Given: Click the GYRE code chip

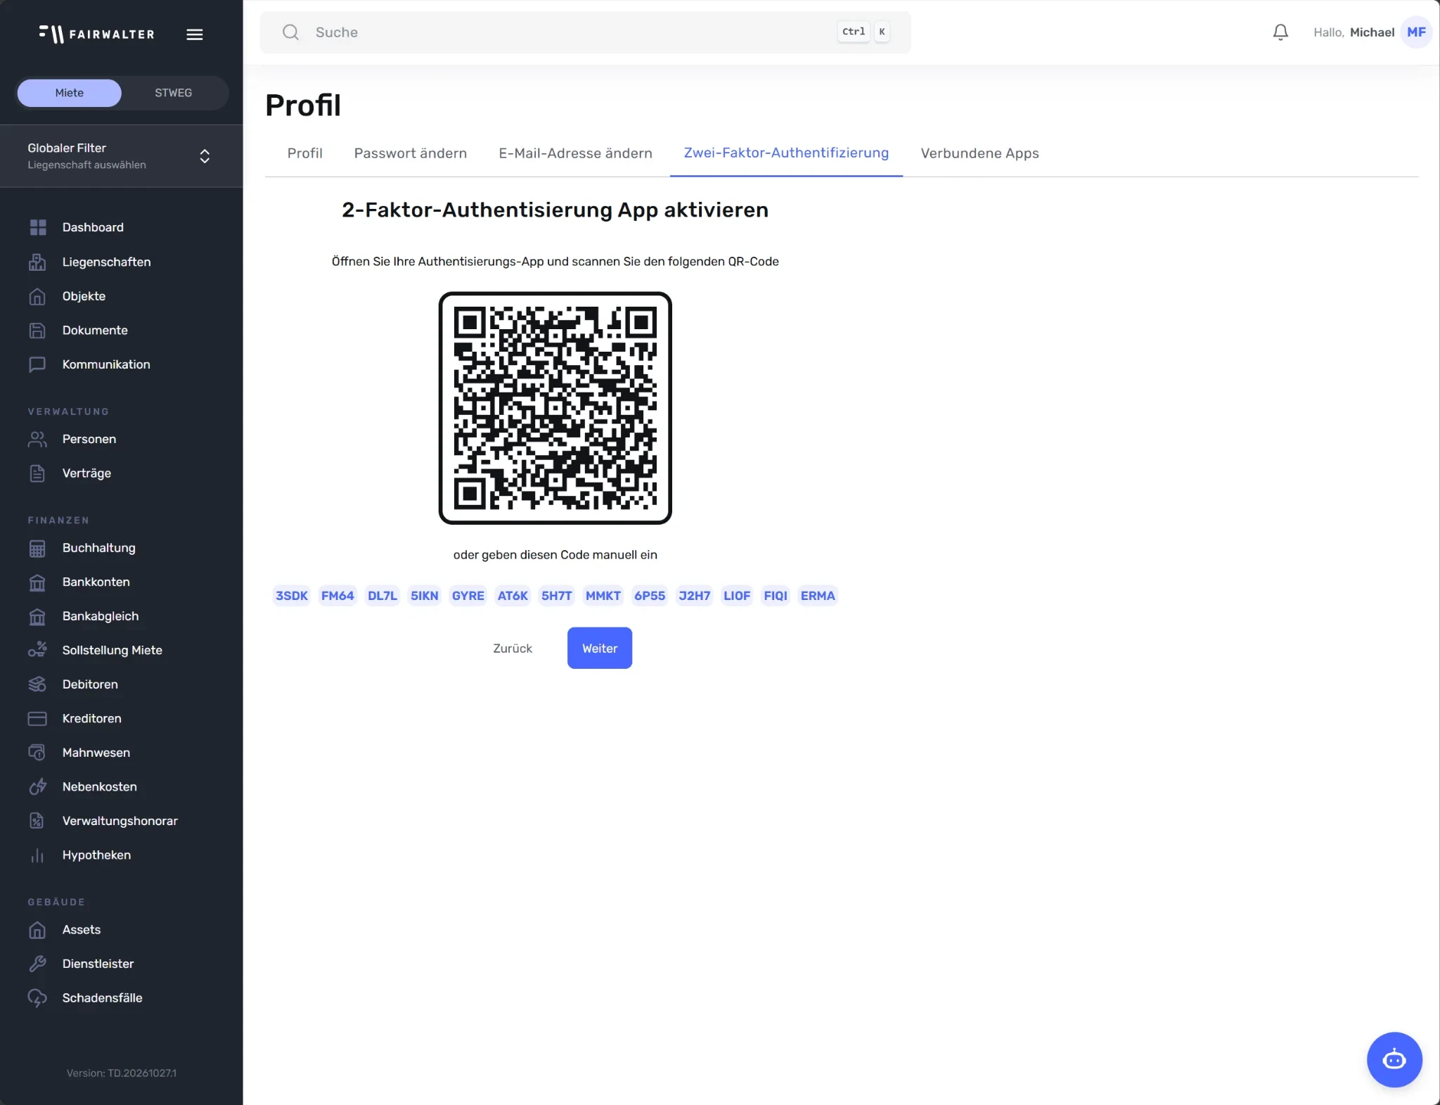Looking at the screenshot, I should pos(468,596).
